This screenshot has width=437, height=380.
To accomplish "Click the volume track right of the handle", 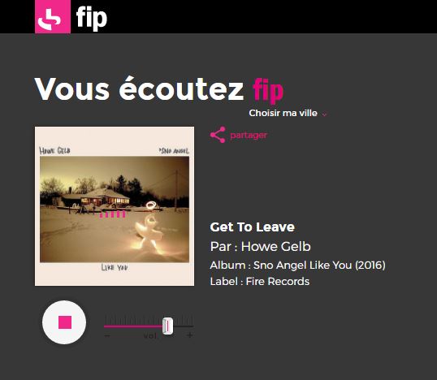I will [183, 326].
